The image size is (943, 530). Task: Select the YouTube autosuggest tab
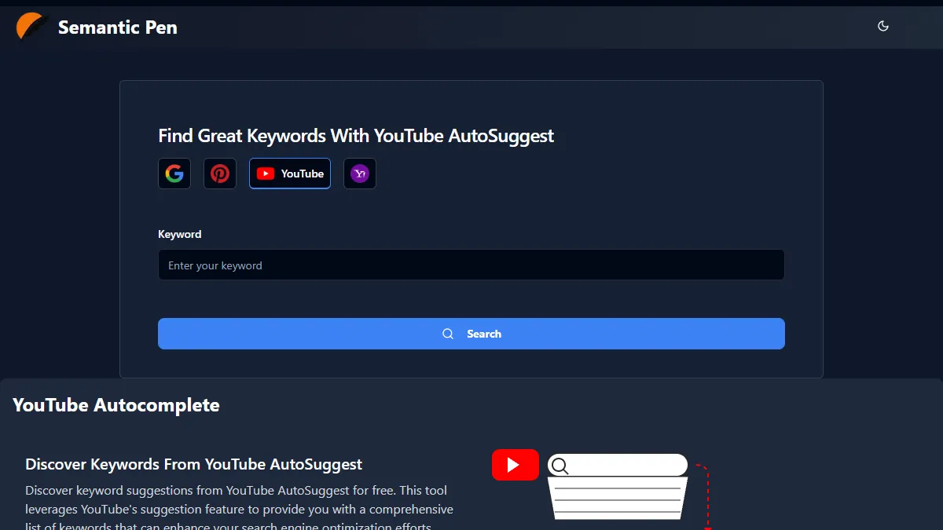(290, 174)
